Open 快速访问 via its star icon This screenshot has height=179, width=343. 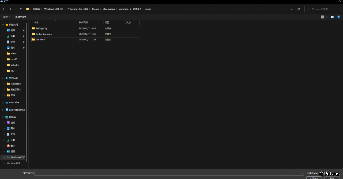pyautogui.click(x=7, y=25)
